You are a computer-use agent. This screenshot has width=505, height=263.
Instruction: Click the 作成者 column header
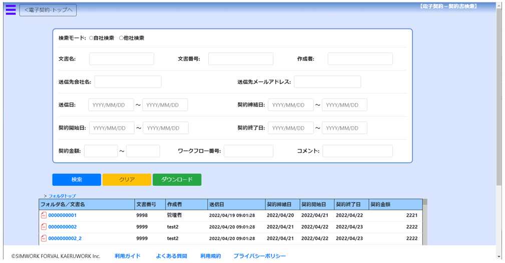pos(187,204)
